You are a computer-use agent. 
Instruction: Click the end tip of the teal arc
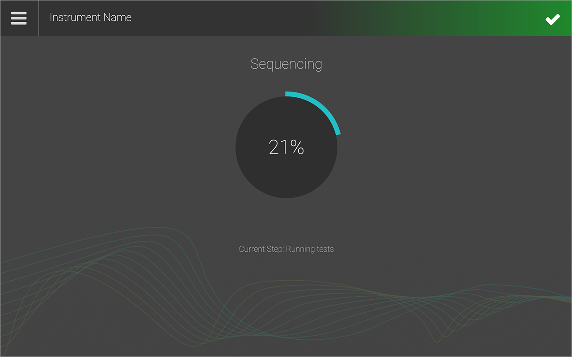338,133
